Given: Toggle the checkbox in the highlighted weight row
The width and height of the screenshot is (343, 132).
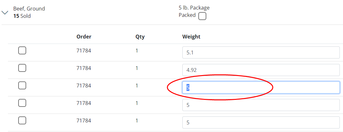Looking at the screenshot, I should click(22, 86).
